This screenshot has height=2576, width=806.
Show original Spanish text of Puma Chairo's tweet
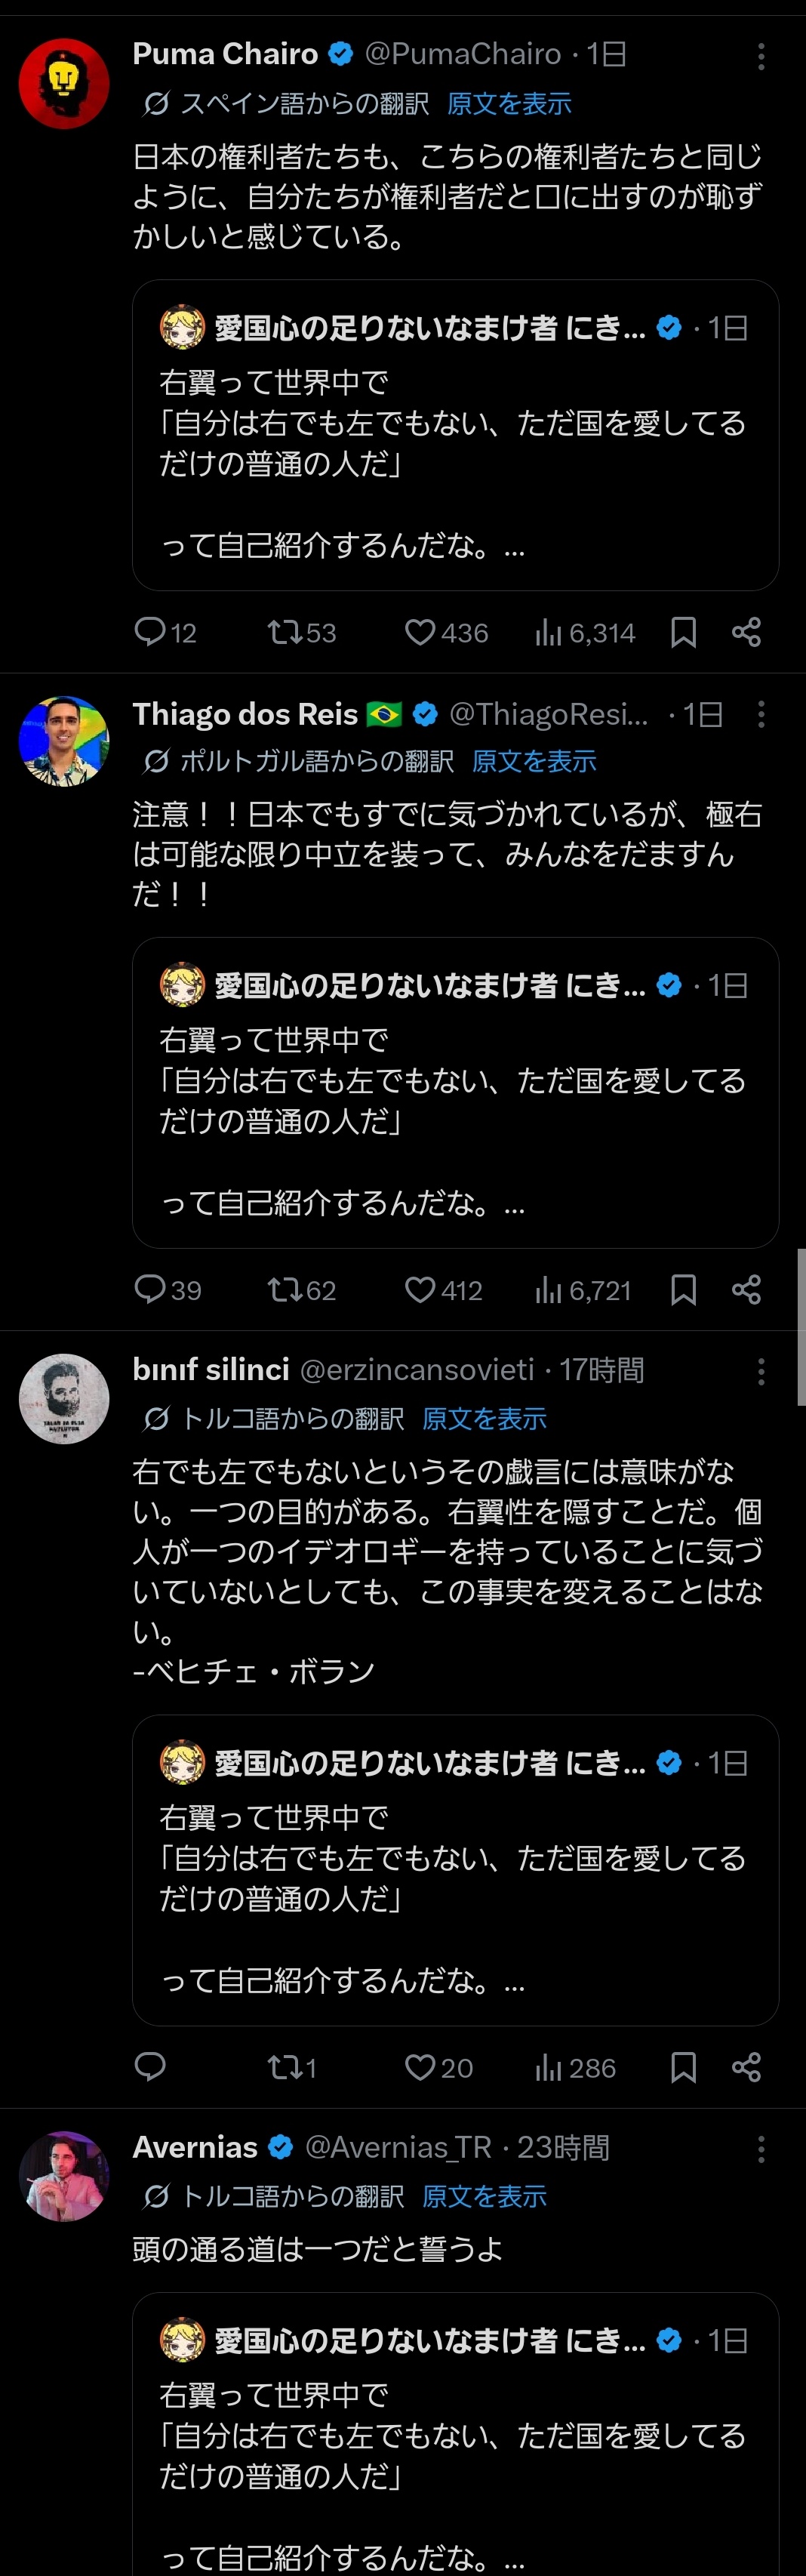(508, 103)
